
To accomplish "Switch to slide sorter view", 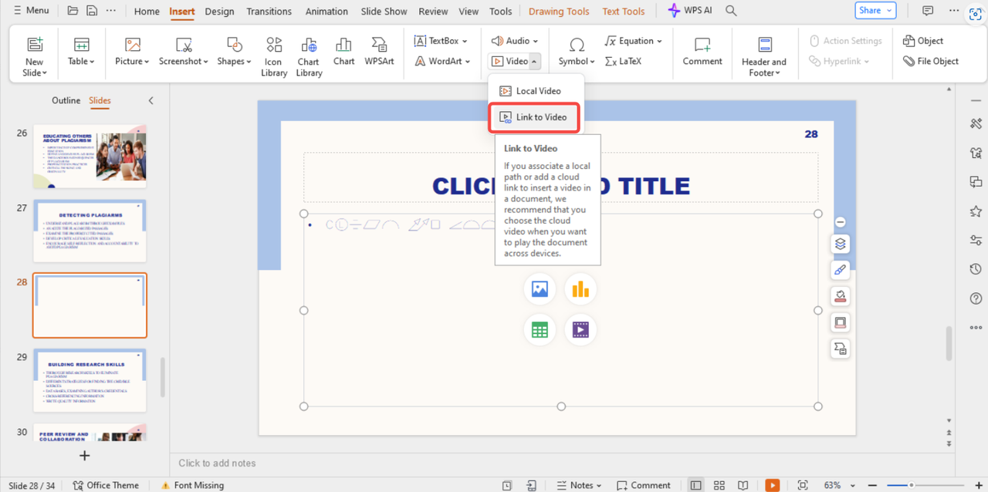I will pyautogui.click(x=719, y=485).
